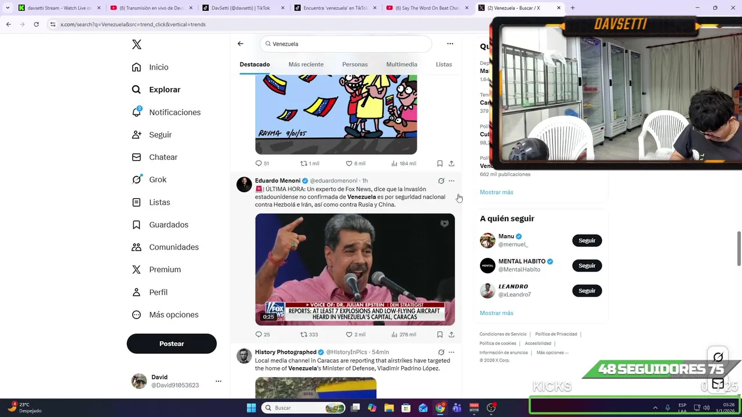Screen dimensions: 742x417
Task: Repost Eduardo Menoni post with 333 reposts
Action: coord(309,334)
